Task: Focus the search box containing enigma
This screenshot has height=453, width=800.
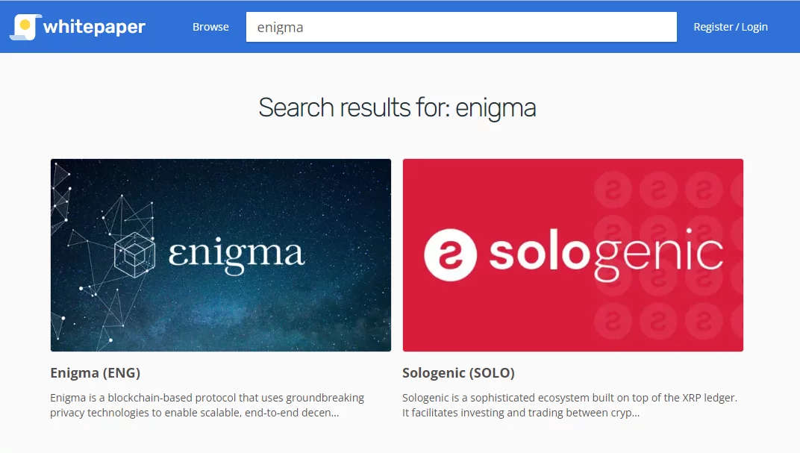Action: (461, 27)
